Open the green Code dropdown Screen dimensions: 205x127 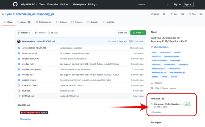pyautogui.click(x=138, y=33)
